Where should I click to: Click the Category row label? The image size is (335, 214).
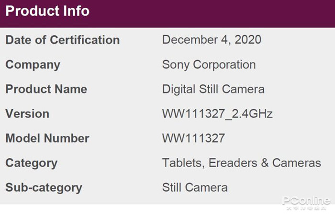coord(31,163)
